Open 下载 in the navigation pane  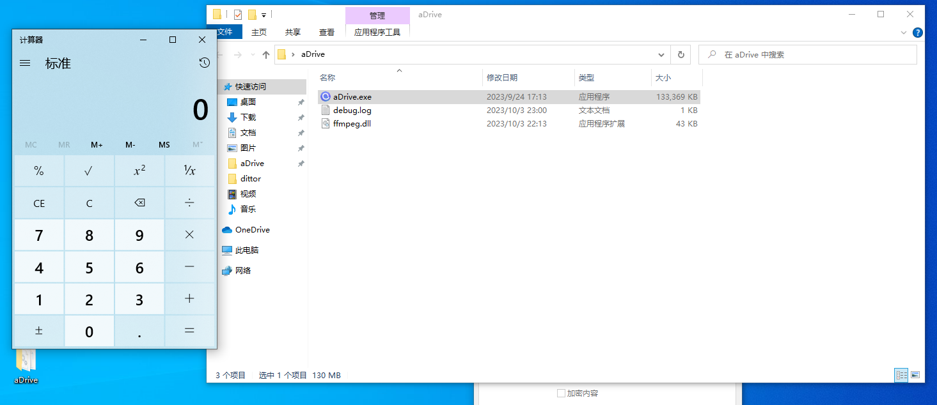(248, 118)
